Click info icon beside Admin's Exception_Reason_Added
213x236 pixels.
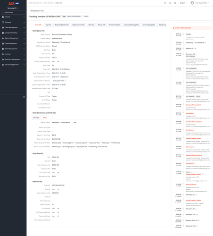coord(203,174)
